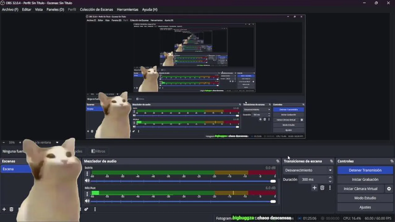Mute the botrix audio source
Screen dimensions: 395x222
[87, 181]
